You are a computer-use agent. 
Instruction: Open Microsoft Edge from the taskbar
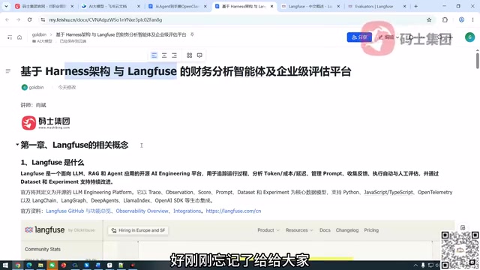click(29, 265)
